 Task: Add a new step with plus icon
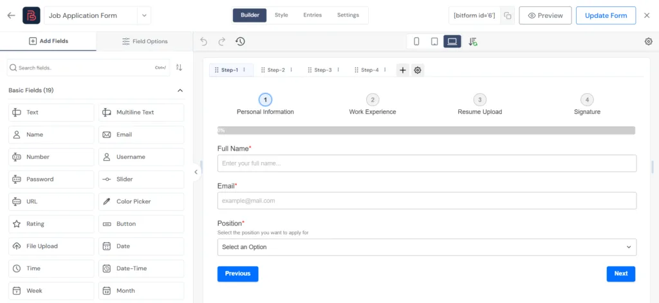403,70
